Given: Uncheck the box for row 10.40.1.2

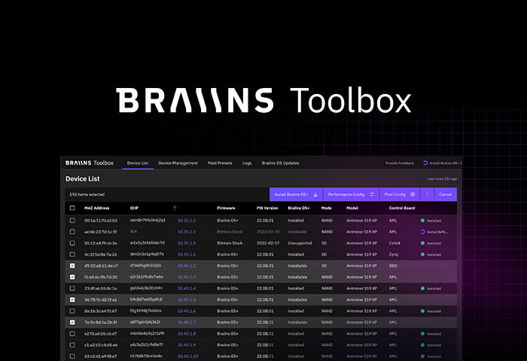Looking at the screenshot, I should coord(72,265).
